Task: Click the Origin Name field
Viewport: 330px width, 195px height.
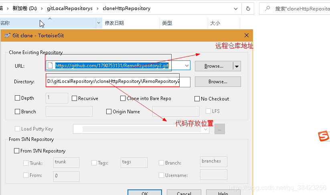Action: click(176, 111)
